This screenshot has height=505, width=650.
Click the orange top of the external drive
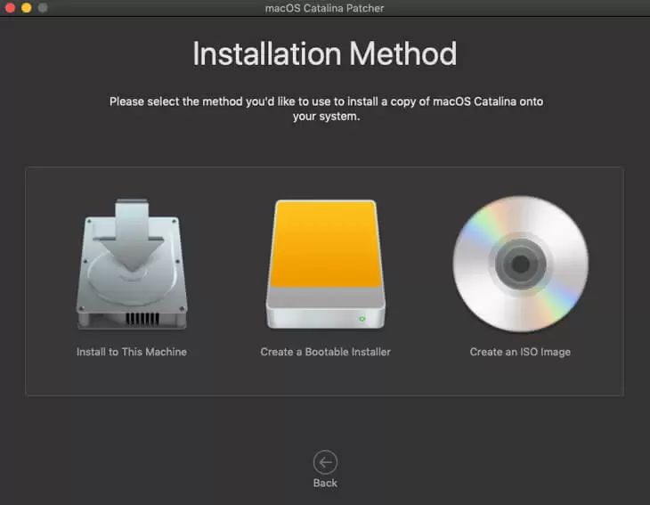click(x=326, y=244)
